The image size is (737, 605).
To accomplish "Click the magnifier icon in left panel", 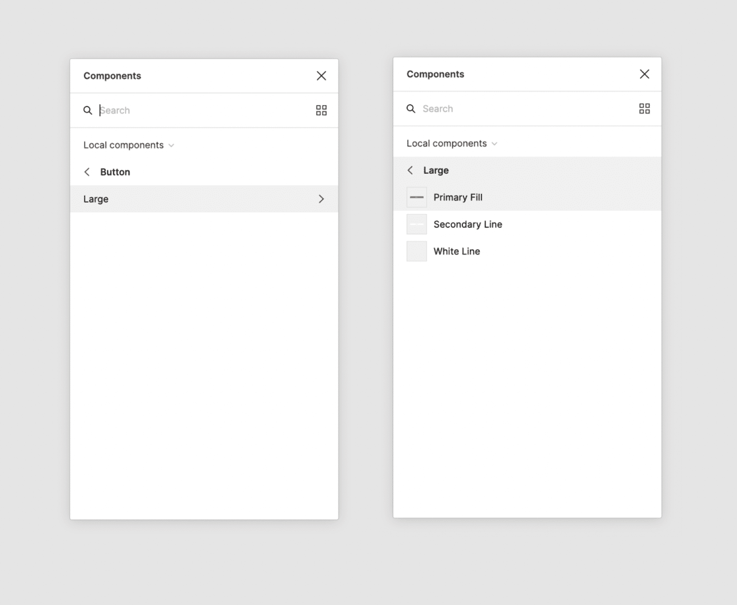I will pos(88,111).
